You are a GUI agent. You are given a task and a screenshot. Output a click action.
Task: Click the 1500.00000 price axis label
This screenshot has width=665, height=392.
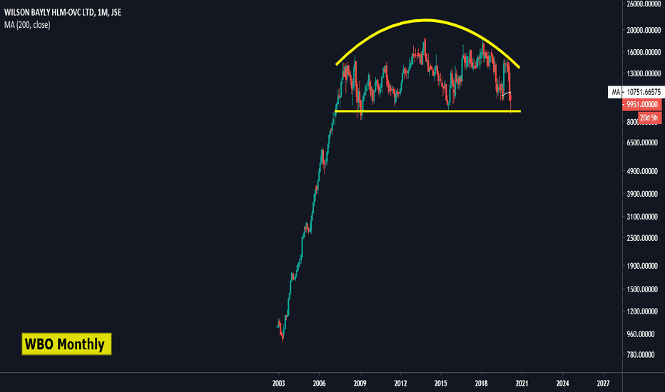(642, 289)
